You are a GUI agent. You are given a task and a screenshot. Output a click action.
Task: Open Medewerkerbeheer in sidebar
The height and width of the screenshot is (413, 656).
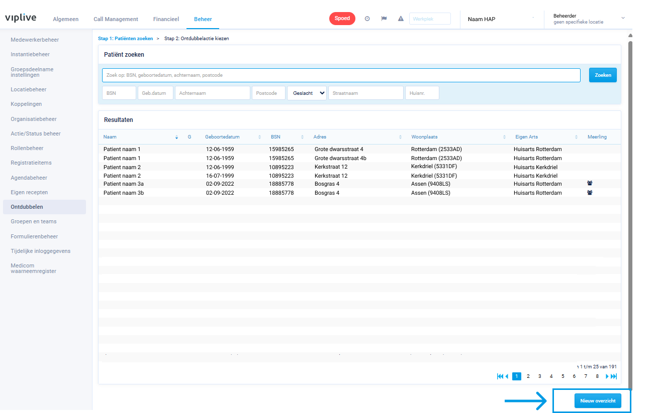pos(35,39)
